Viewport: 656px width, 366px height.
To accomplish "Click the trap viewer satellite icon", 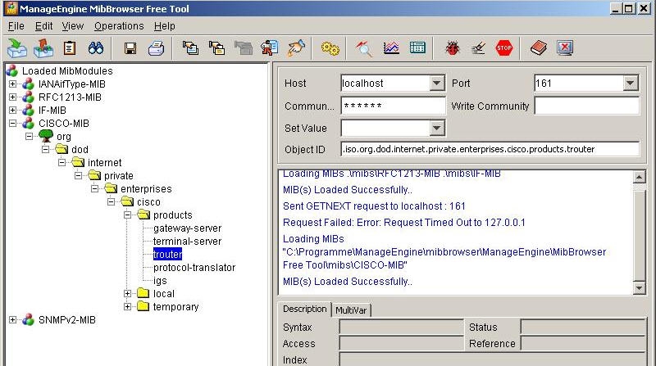I will (296, 48).
